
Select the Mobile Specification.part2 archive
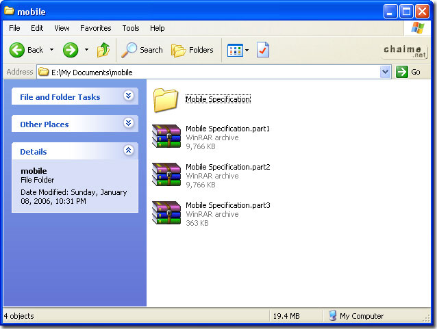(167, 175)
